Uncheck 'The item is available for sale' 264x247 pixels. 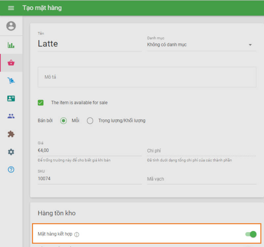pyautogui.click(x=41, y=103)
